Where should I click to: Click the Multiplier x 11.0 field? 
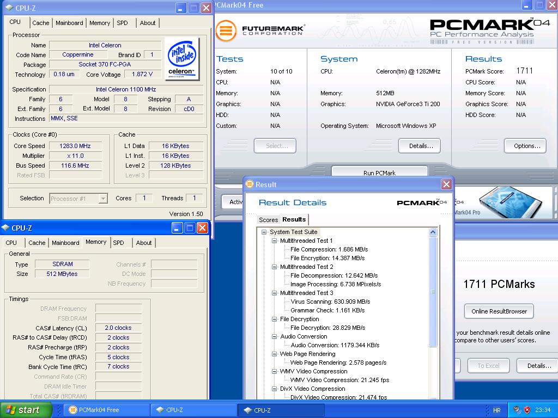coord(75,156)
